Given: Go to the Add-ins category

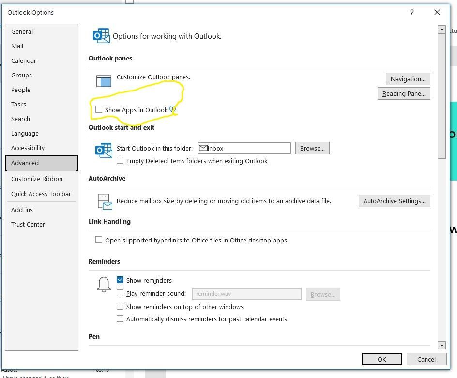Looking at the screenshot, I should [x=42, y=210].
